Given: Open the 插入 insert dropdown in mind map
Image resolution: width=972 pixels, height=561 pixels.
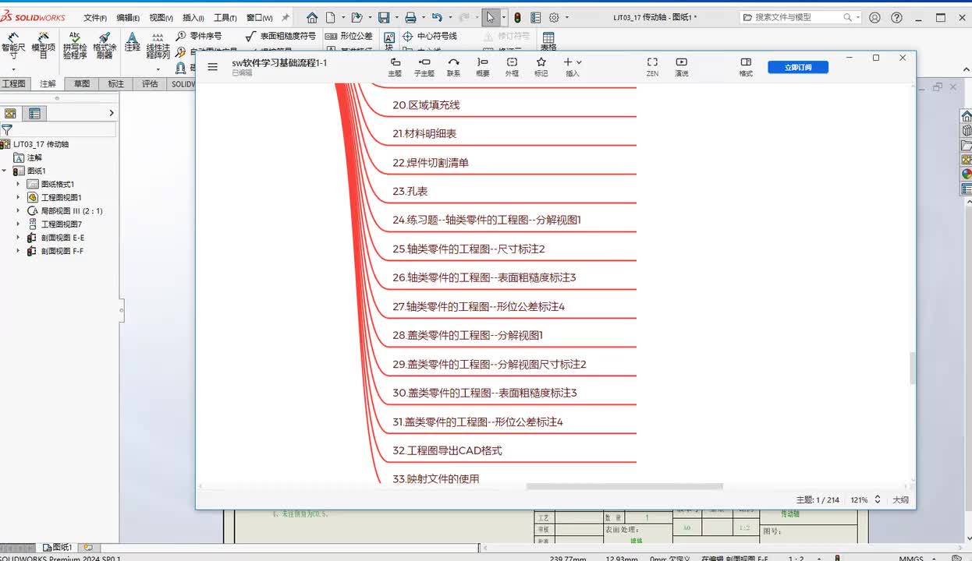Looking at the screenshot, I should pos(573,67).
